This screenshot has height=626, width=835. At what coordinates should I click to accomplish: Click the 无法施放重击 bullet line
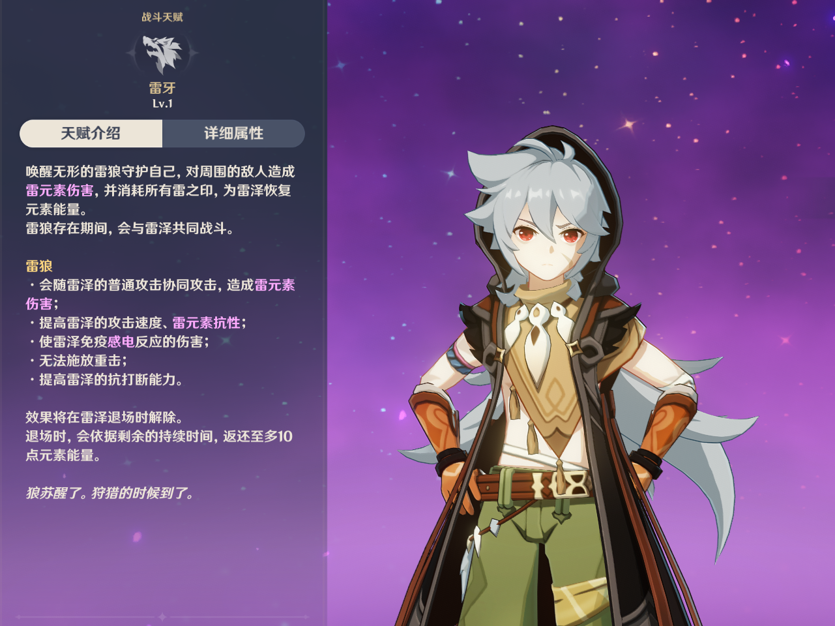pos(77,361)
